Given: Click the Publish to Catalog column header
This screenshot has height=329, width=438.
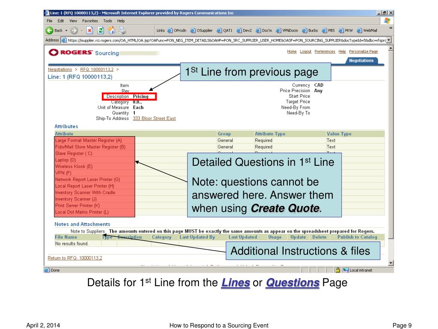Looking at the screenshot, I should pos(357,237).
